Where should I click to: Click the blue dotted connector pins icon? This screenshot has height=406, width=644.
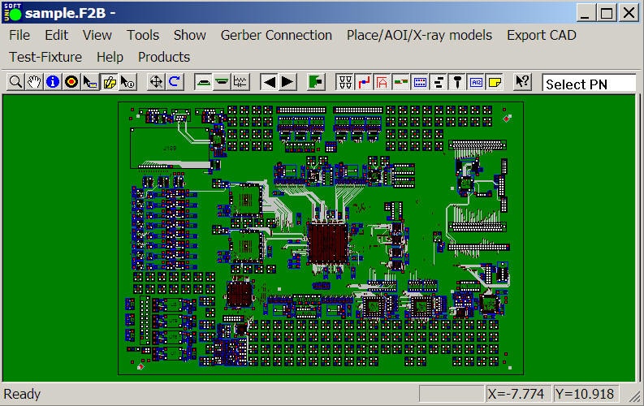point(420,82)
